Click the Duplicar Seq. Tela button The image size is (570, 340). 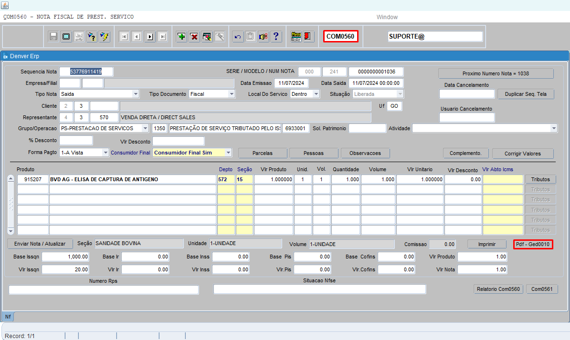(526, 94)
